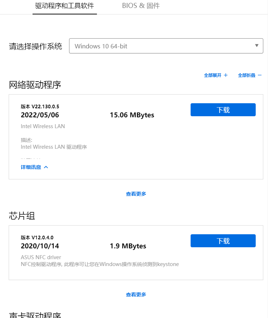Click the plus icon beside 全部展开
The width and height of the screenshot is (268, 318).
click(x=226, y=75)
